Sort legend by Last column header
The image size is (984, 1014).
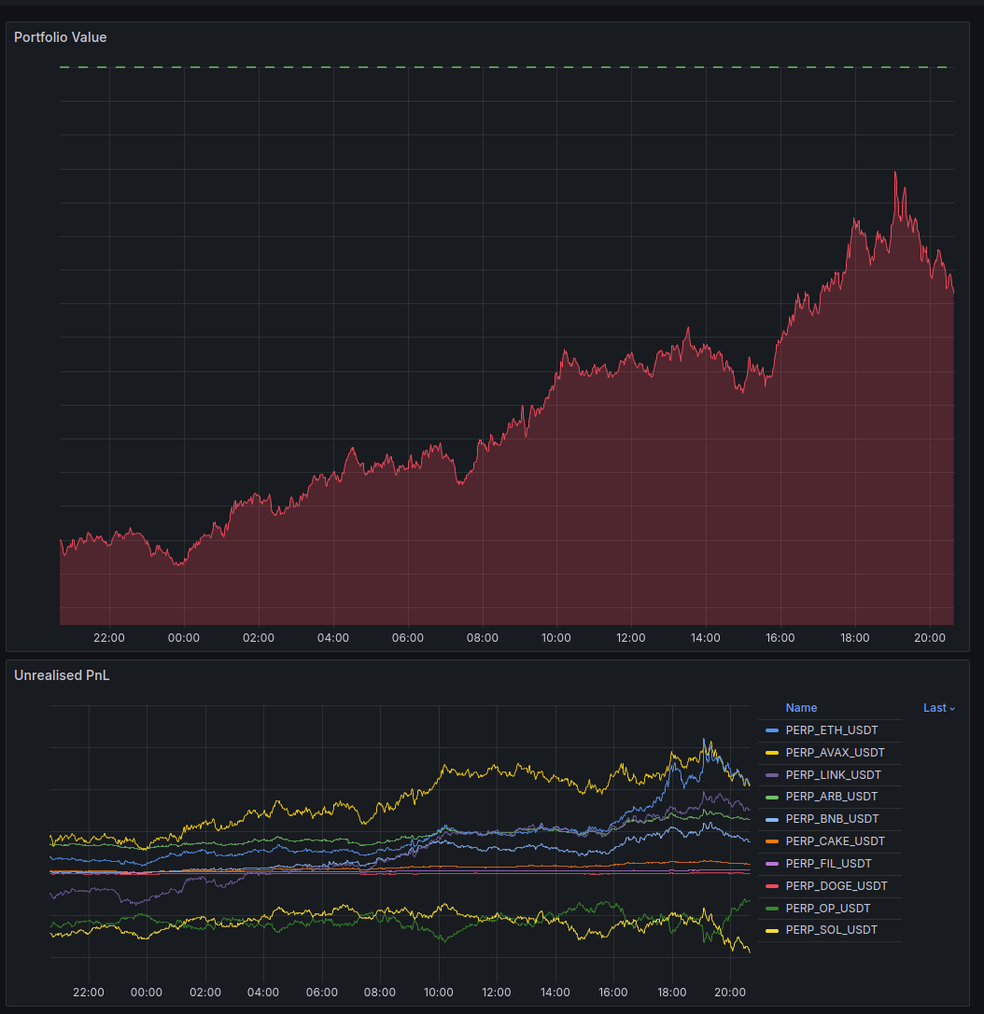click(x=938, y=708)
